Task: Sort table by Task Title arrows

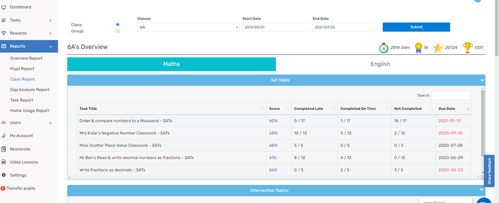Action: [262, 108]
